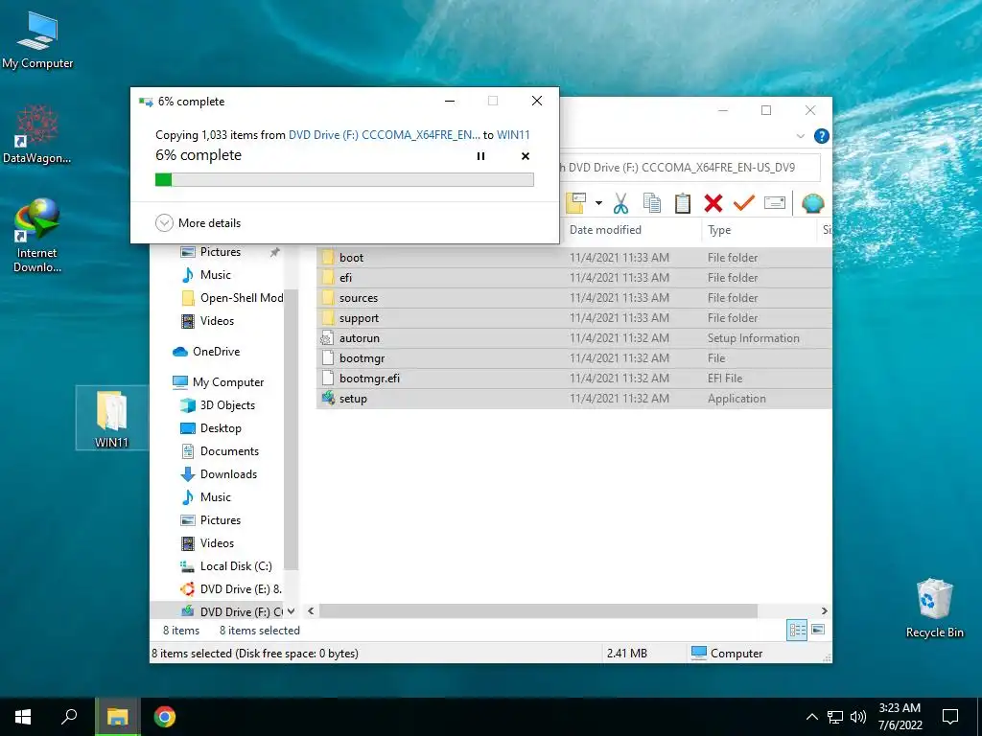Select the boot folder
This screenshot has width=982, height=736.
point(573,257)
